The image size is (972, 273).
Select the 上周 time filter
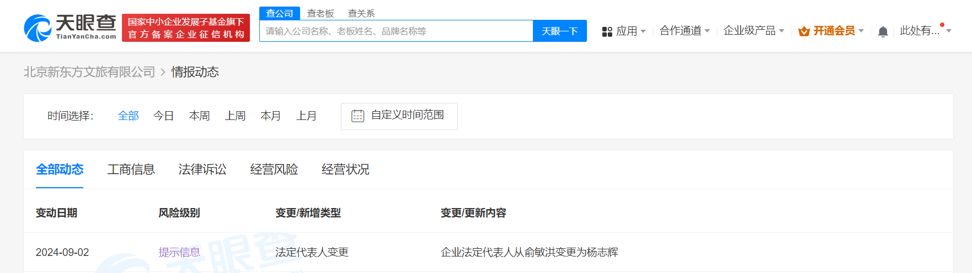[235, 116]
